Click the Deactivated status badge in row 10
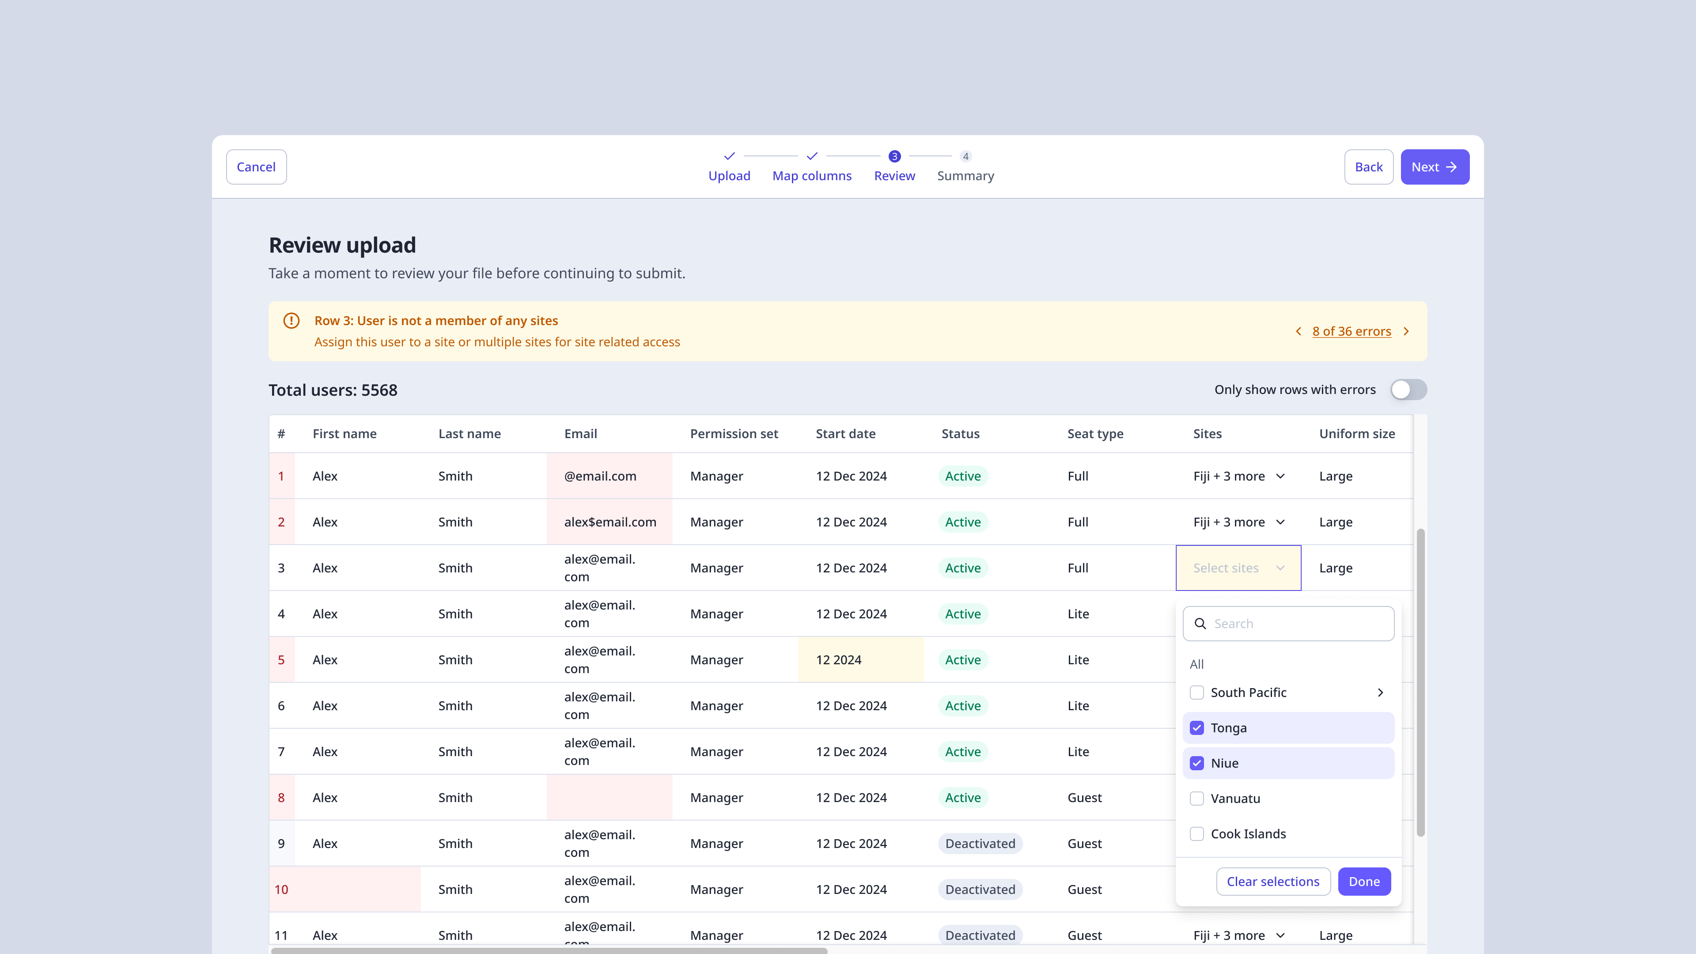Image resolution: width=1696 pixels, height=954 pixels. pyautogui.click(x=980, y=890)
